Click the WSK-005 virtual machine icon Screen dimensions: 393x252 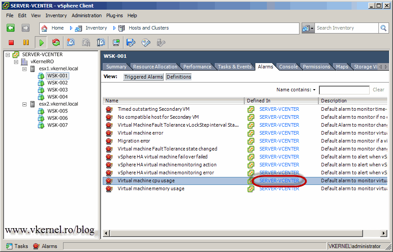(41, 111)
